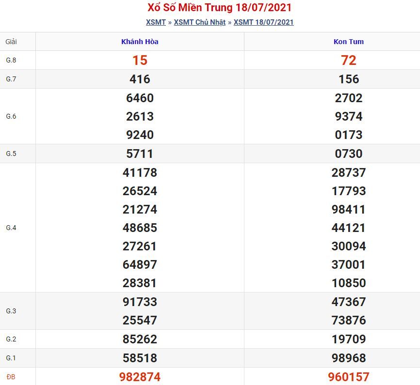Select Khánh Hòa G.8 number 15
This screenshot has height=385, width=420.
pos(140,60)
